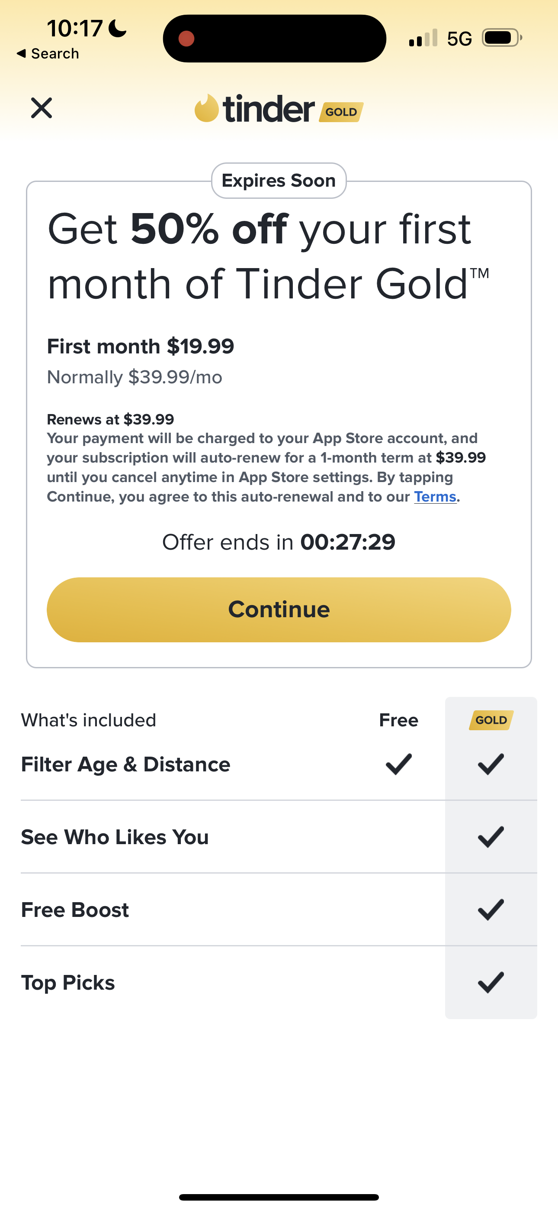This screenshot has height=1211, width=558.
Task: Tap the Tinder flame logo
Action: pyautogui.click(x=207, y=108)
